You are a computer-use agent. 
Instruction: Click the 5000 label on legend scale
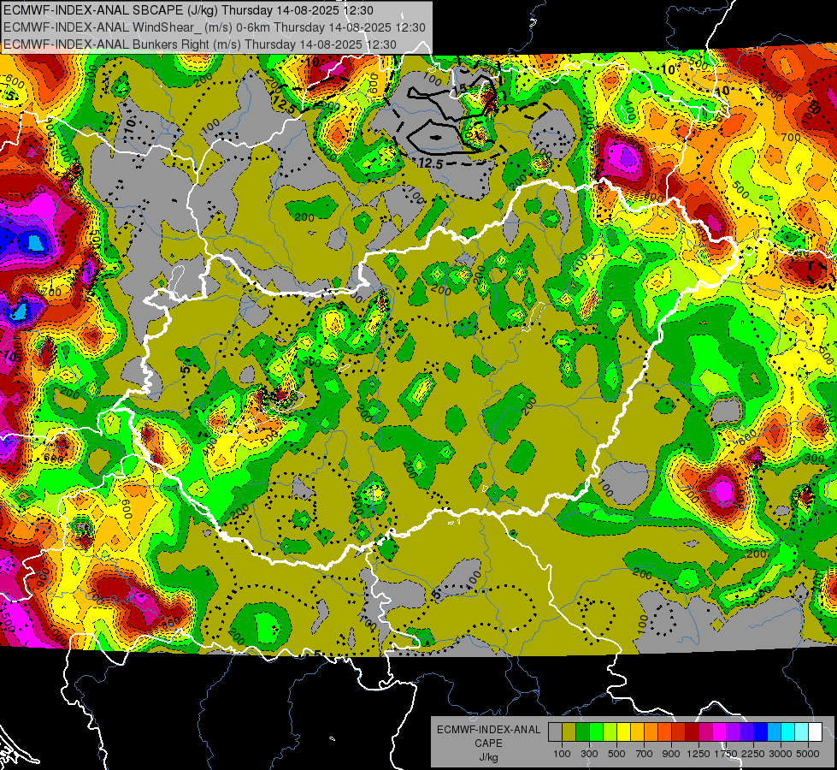(808, 754)
